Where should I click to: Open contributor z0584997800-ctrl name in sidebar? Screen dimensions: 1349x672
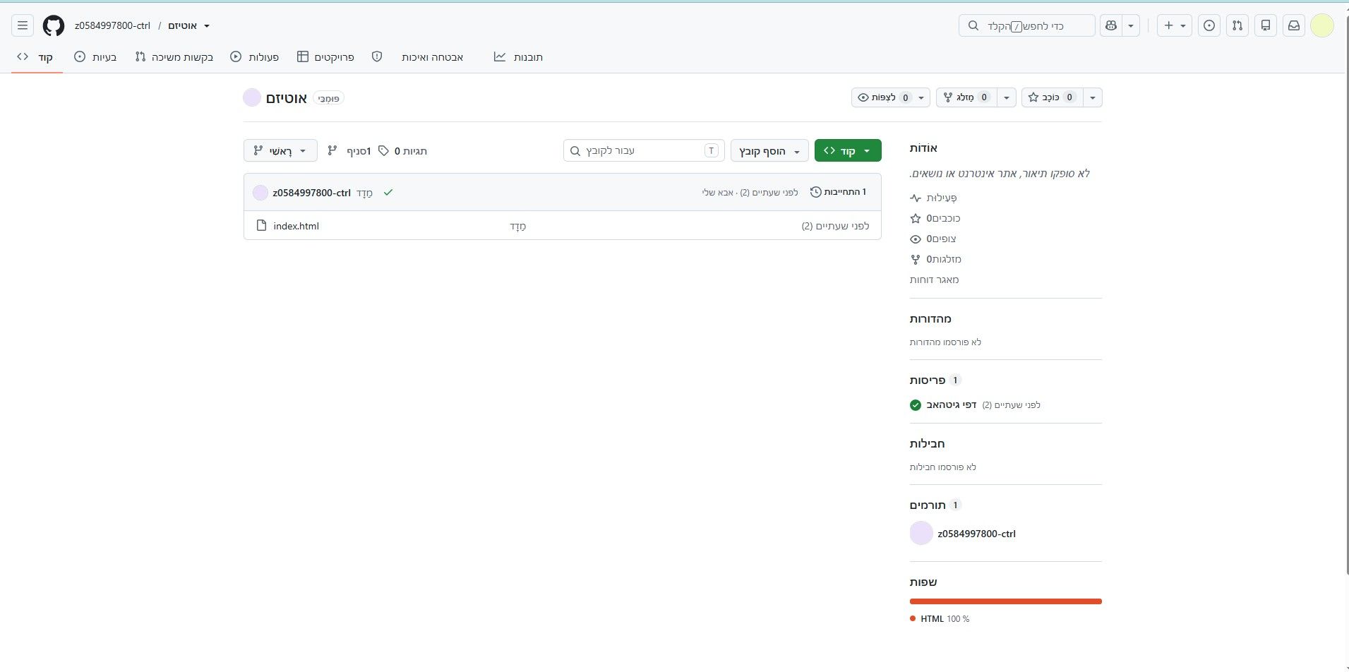tap(976, 534)
